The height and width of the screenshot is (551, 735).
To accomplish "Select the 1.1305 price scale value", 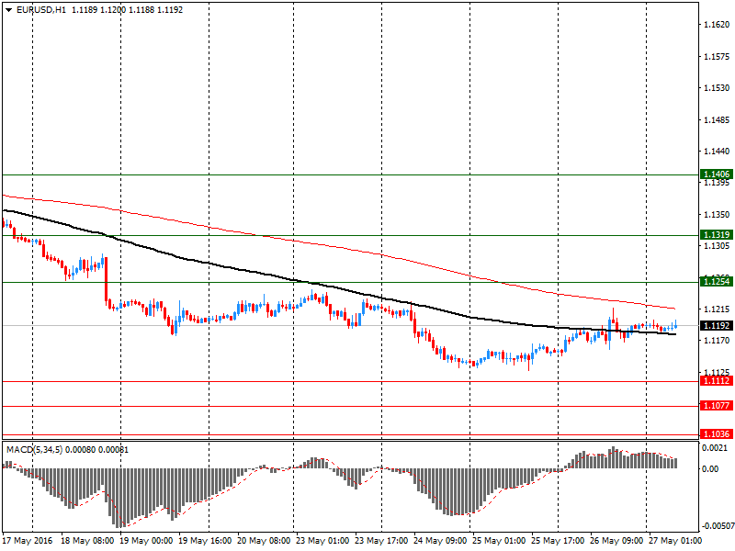I will click(x=718, y=246).
